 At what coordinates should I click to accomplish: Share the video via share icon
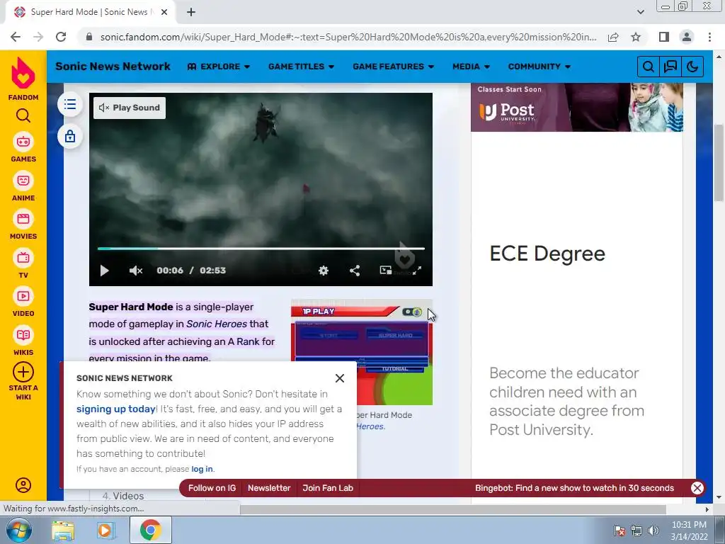tap(355, 271)
